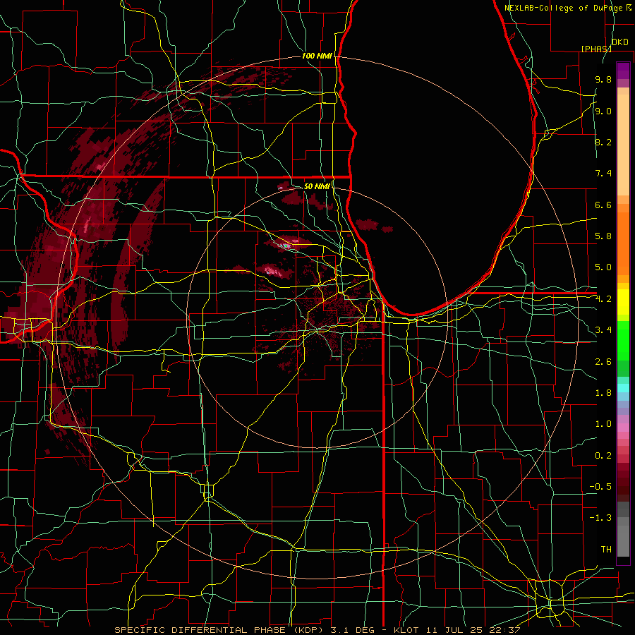This screenshot has width=635, height=635.
Task: Click the 3.4 scale value
Action: [603, 330]
